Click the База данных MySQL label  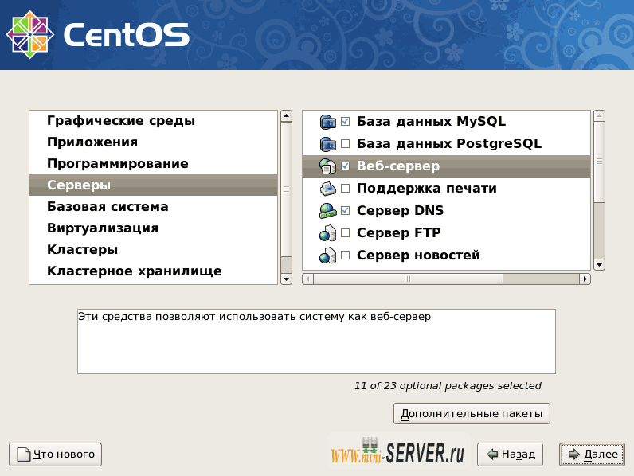tap(431, 122)
